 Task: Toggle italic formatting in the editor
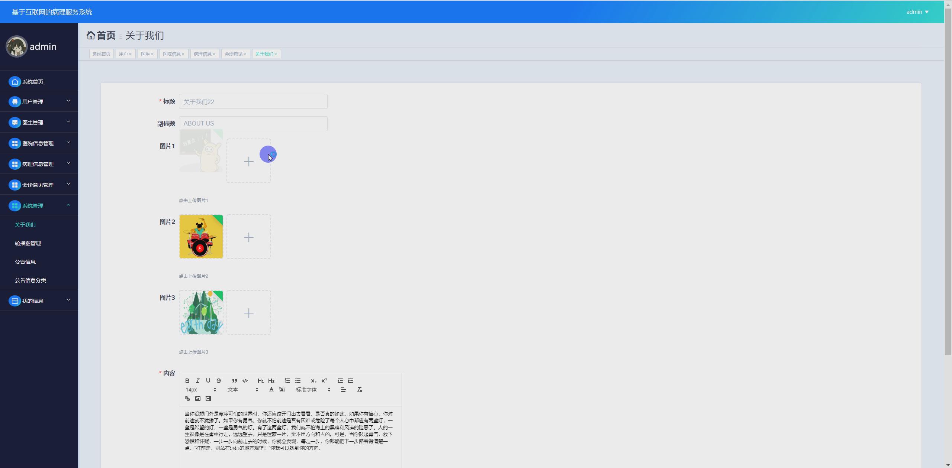(198, 381)
